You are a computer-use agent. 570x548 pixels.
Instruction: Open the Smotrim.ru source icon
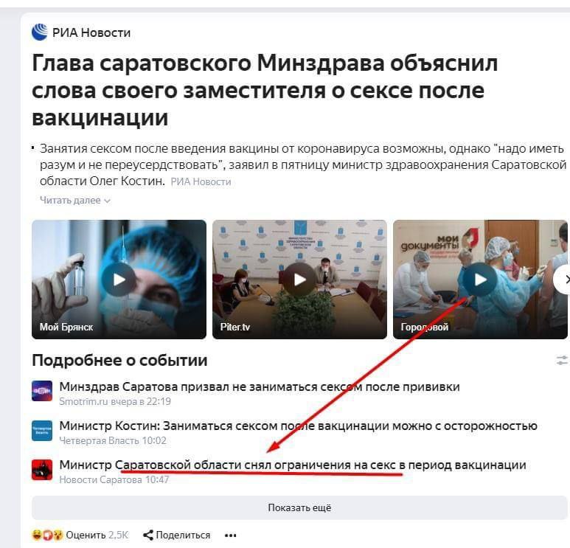[42, 391]
